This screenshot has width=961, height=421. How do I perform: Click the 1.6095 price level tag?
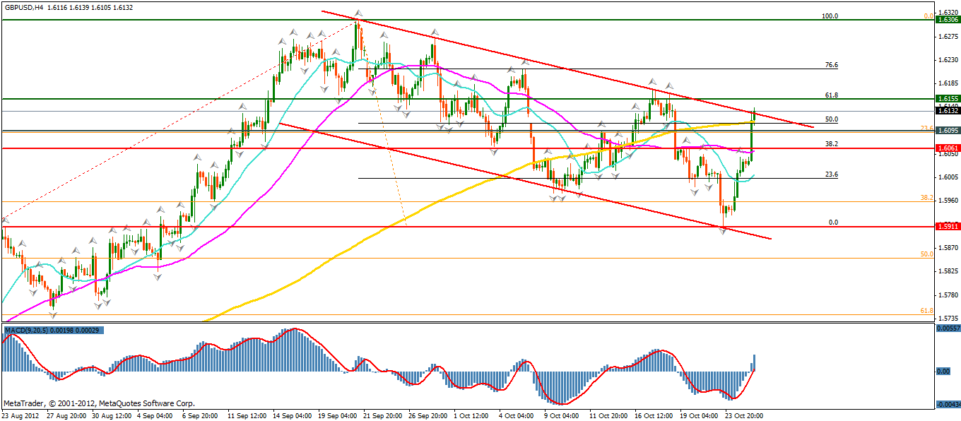tap(948, 131)
